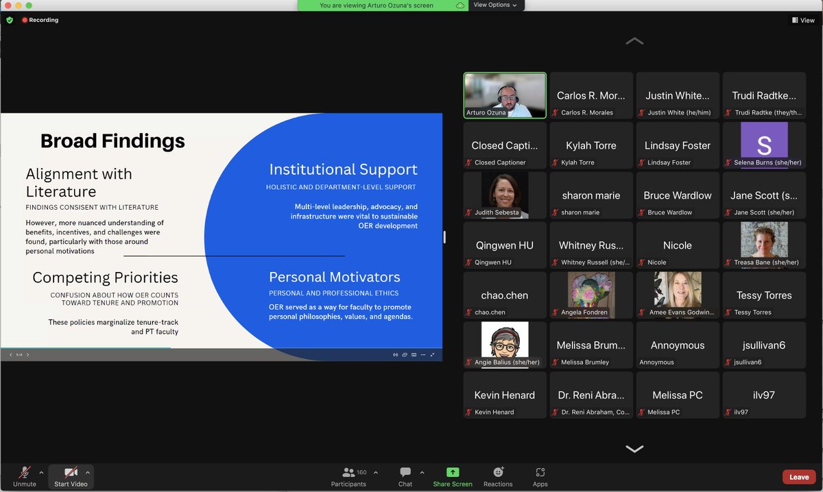Click muted mic icon beside Kevin Henard
Image resolution: width=823 pixels, height=492 pixels.
point(470,412)
